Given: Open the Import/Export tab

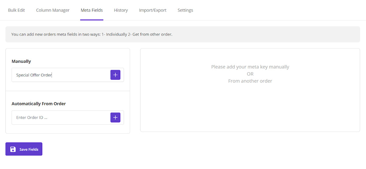Looking at the screenshot, I should click(x=152, y=10).
